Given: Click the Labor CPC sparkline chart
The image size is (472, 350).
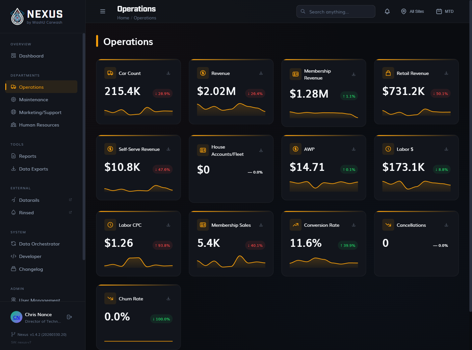Looking at the screenshot, I should (x=138, y=262).
